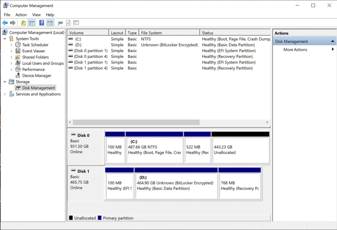Image resolution: width=337 pixels, height=230 pixels.
Task: Click the Computer Management (Local) root icon
Action: coord(5,33)
